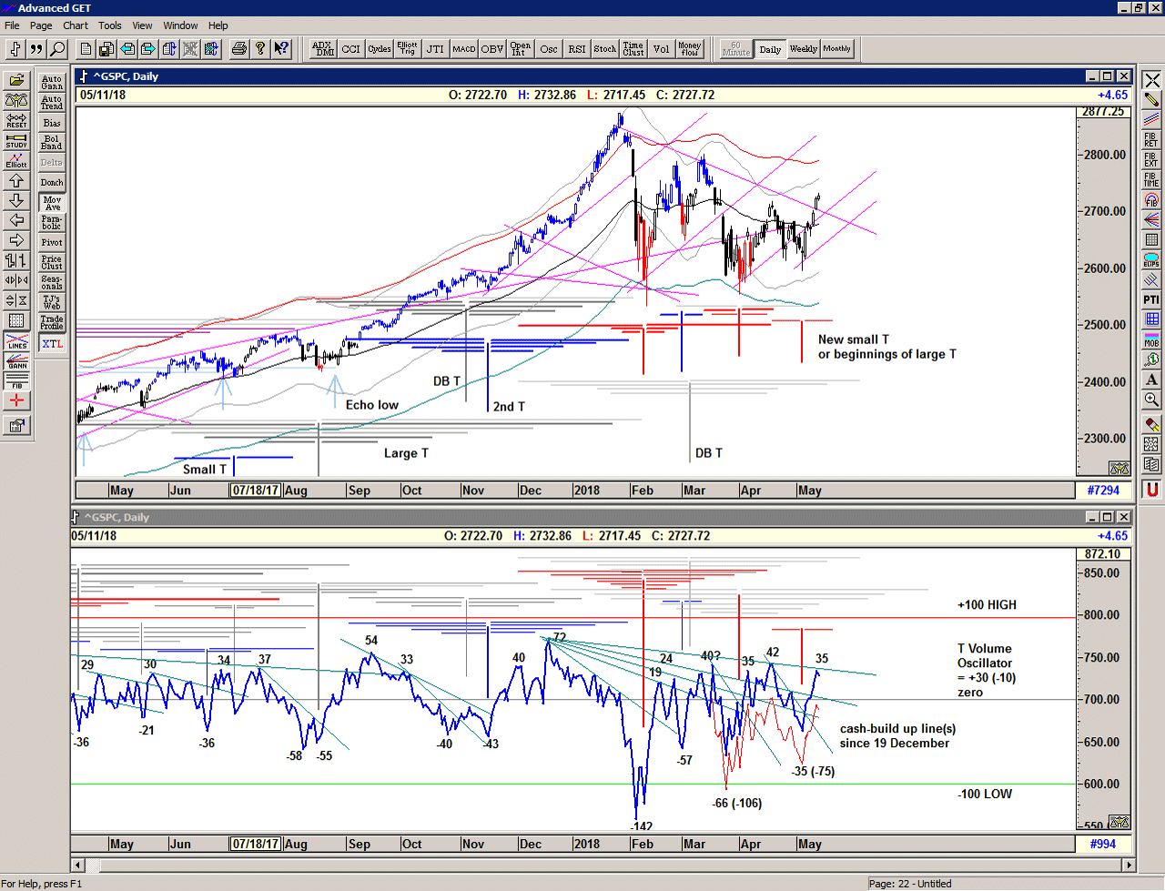This screenshot has height=891, width=1165.
Task: Open the FIB RET retracement tool
Action: tap(1151, 139)
